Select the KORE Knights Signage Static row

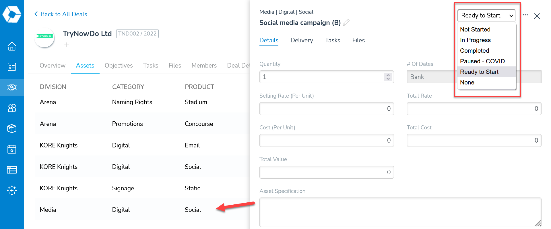142,188
